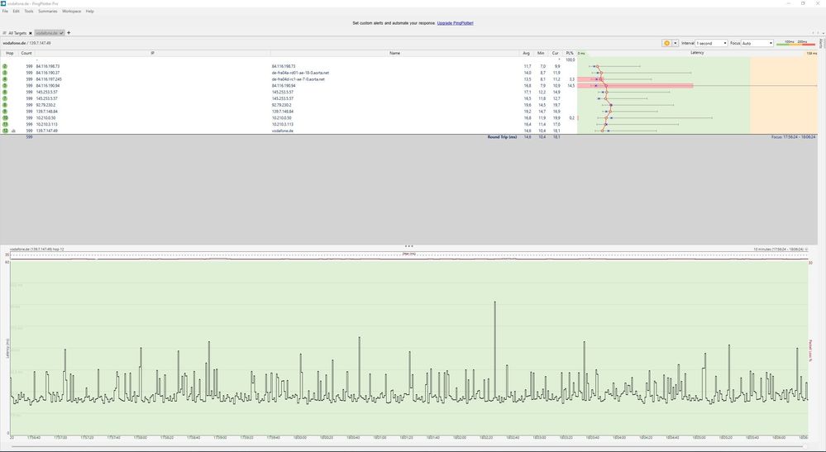826x452 pixels.
Task: Add a new target tab with plus icon
Action: pyautogui.click(x=69, y=32)
